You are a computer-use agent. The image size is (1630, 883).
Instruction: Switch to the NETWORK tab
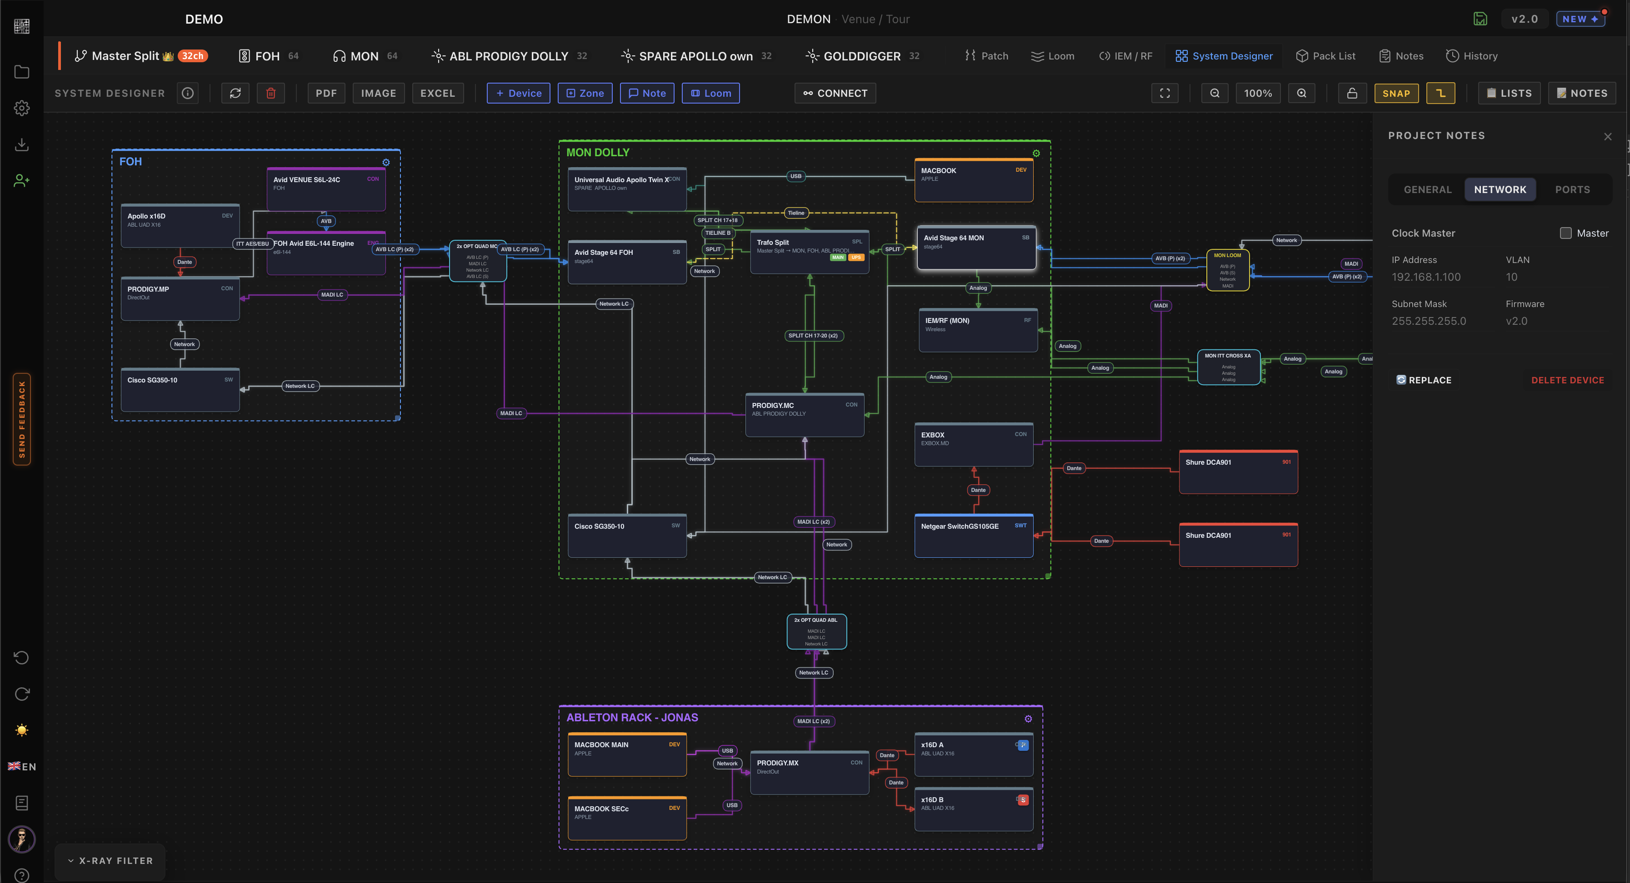[1500, 189]
